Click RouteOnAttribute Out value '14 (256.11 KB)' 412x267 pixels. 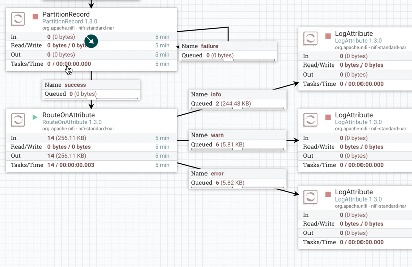(x=67, y=156)
